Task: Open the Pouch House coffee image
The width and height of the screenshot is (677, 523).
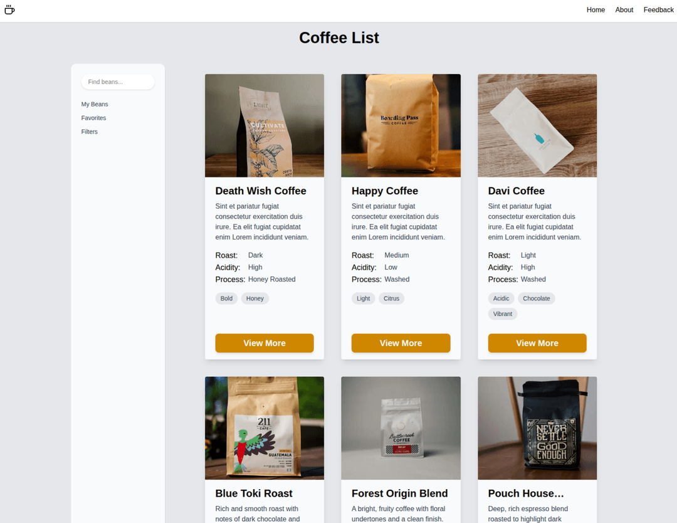Action: pos(537,428)
